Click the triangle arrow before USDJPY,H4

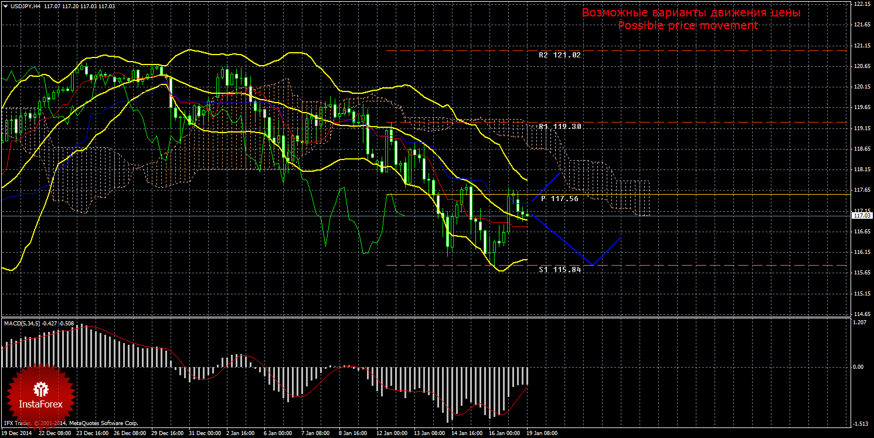pos(5,6)
